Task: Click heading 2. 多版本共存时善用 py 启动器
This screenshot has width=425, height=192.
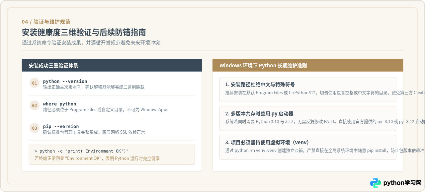Action: tap(259, 113)
